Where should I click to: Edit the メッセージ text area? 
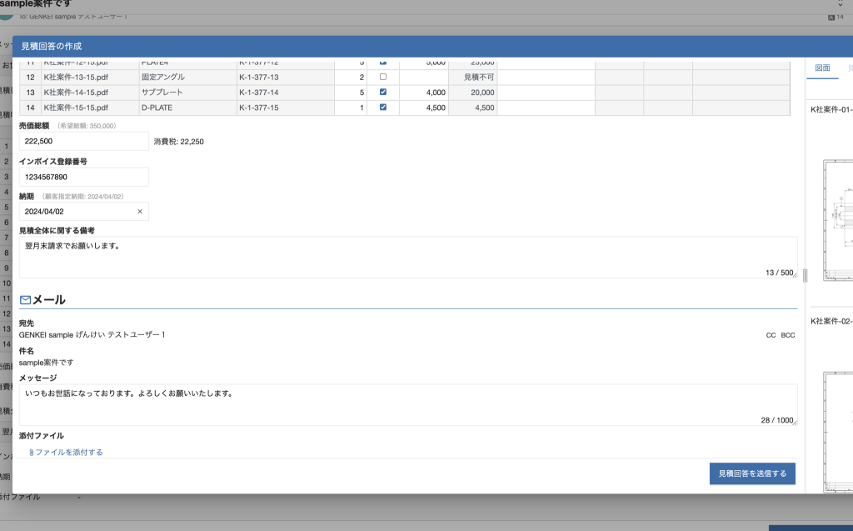point(408,404)
